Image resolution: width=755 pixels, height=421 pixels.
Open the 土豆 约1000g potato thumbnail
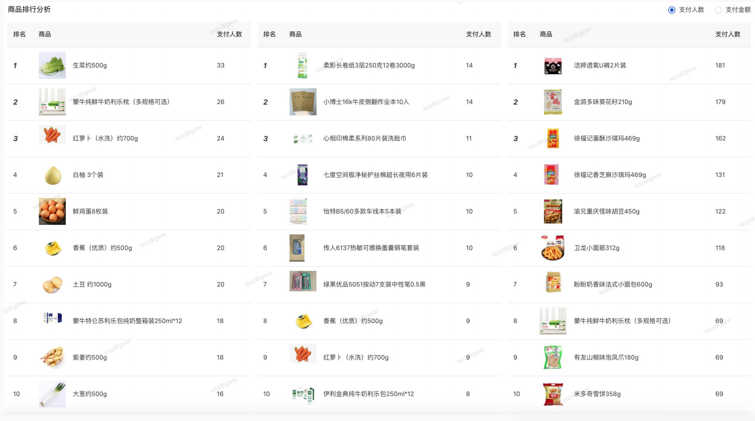click(x=52, y=284)
